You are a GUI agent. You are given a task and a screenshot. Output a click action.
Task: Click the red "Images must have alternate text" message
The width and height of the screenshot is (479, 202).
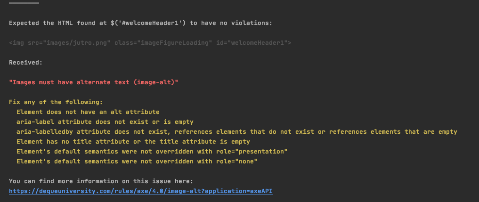(x=93, y=82)
